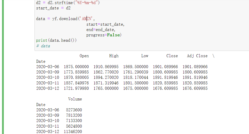
Task: Click the Close column header in output
Action: (x=172, y=56)
